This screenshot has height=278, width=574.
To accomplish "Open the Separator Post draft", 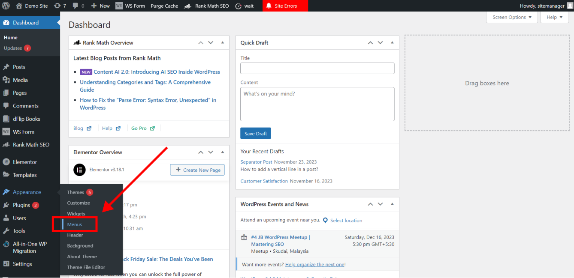I will coord(256,162).
